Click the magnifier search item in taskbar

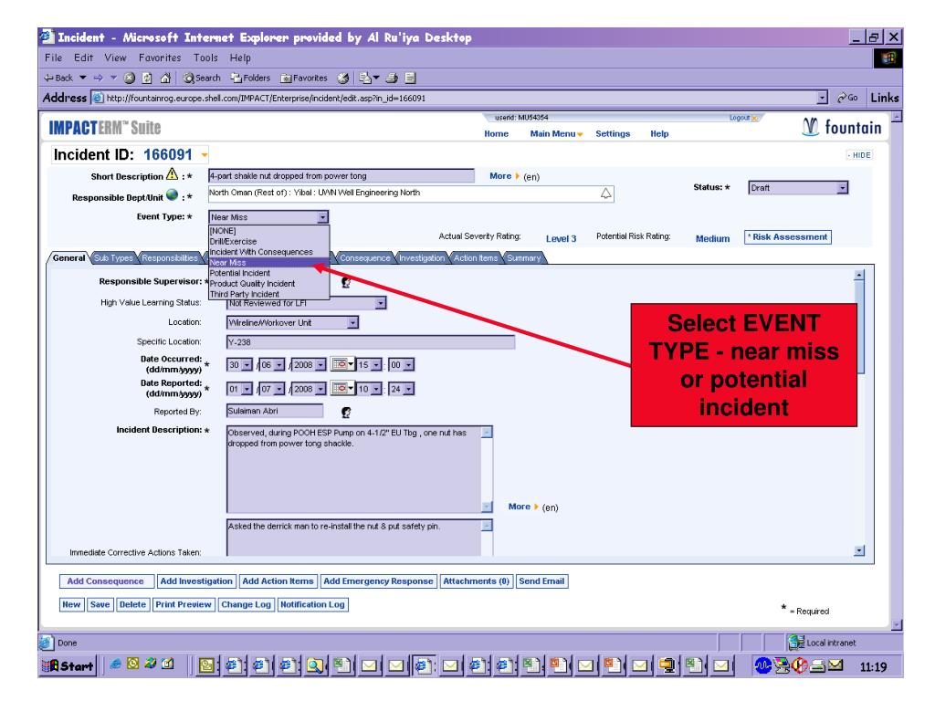coord(314,665)
